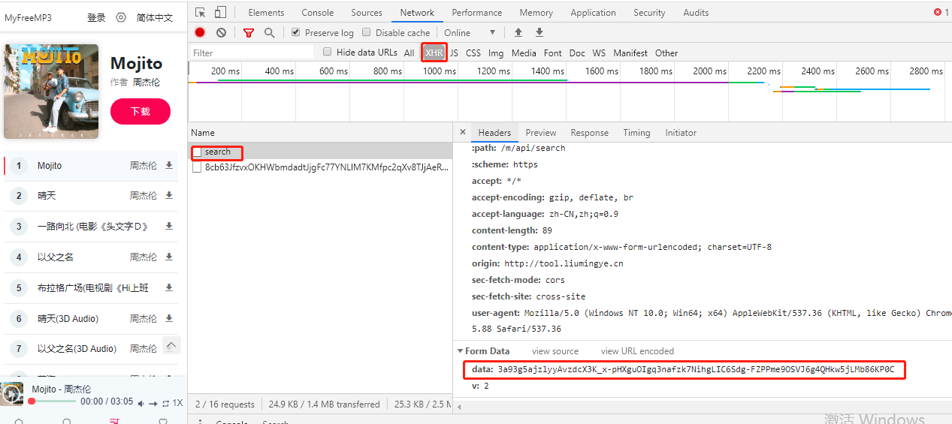
Task: Open the settings gear icon in MyFreeMP3
Action: [121, 17]
